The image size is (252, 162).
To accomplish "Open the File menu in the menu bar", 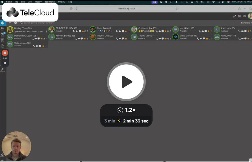I will click(x=17, y=2).
